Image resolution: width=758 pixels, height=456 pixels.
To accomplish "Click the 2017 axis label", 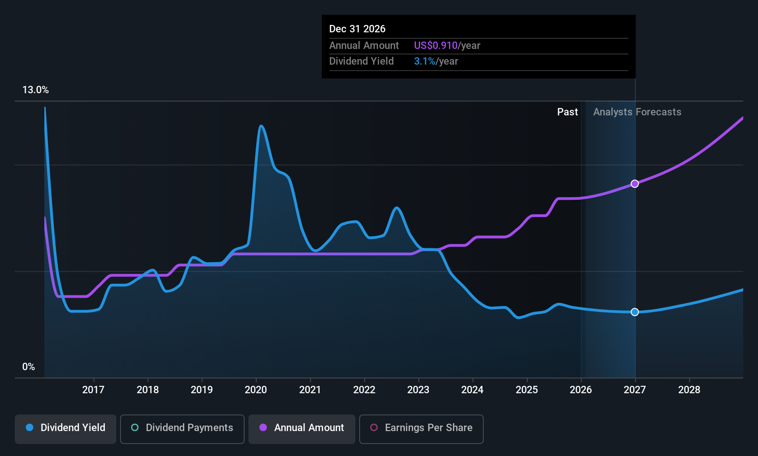I will point(93,390).
